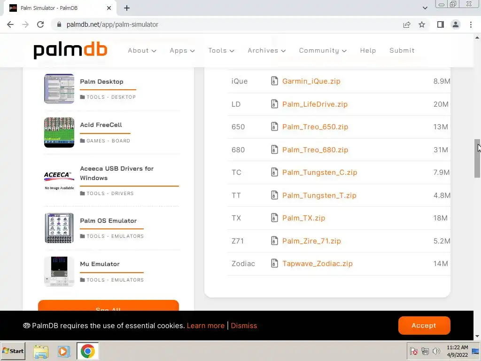Screen dimensions: 481x361
Task: Download Palm_Treo_680.zip
Action: click(315, 150)
